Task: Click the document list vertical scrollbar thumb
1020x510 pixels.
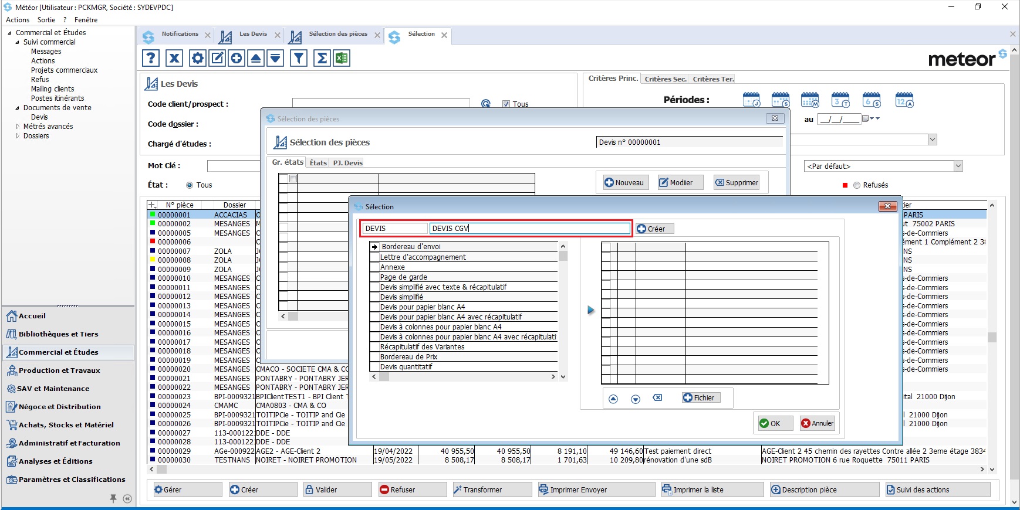Action: (563, 256)
